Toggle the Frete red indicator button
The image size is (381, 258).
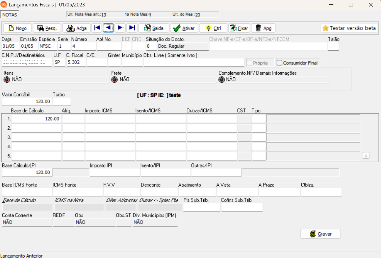click(x=115, y=79)
